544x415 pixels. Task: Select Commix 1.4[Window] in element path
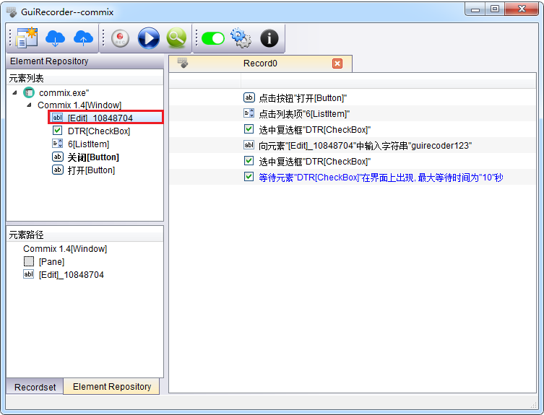[65, 248]
